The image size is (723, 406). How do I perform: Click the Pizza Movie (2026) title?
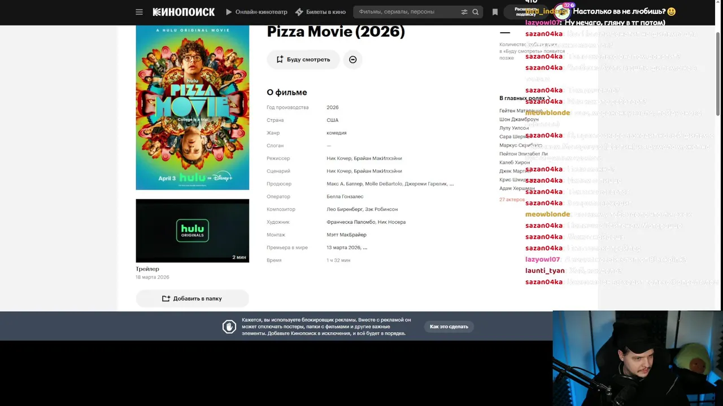click(x=336, y=32)
